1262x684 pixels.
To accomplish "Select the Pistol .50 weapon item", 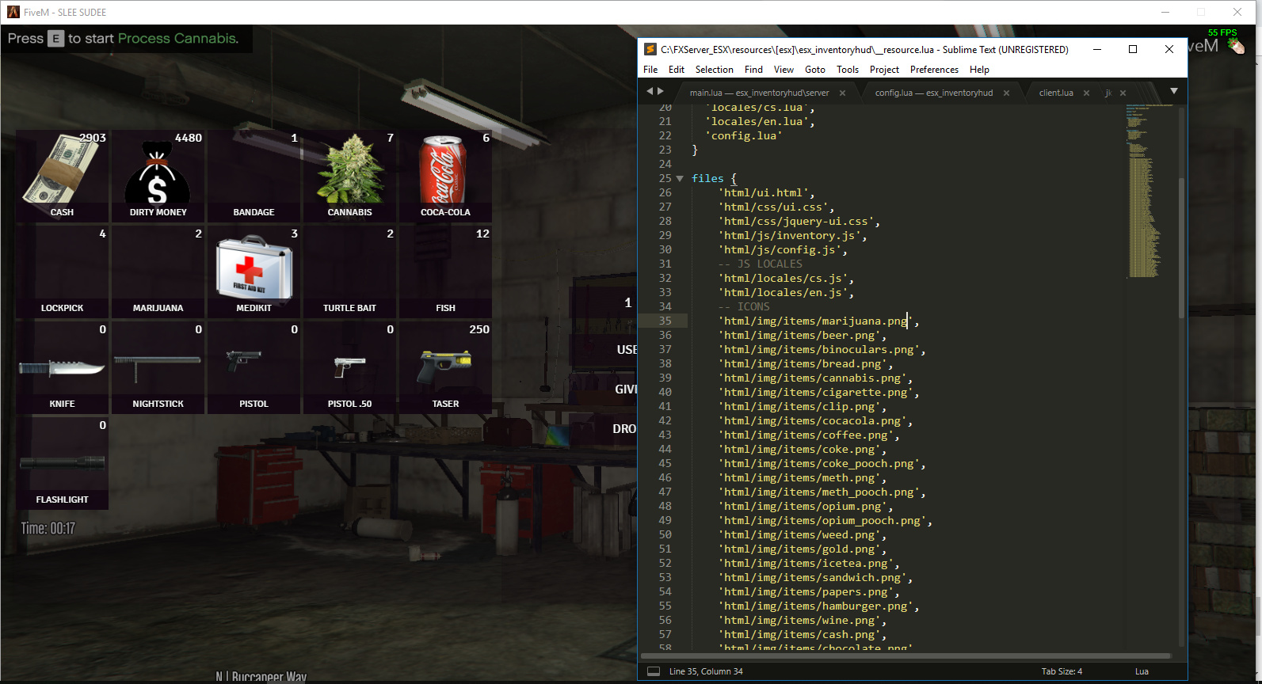I will pyautogui.click(x=349, y=367).
